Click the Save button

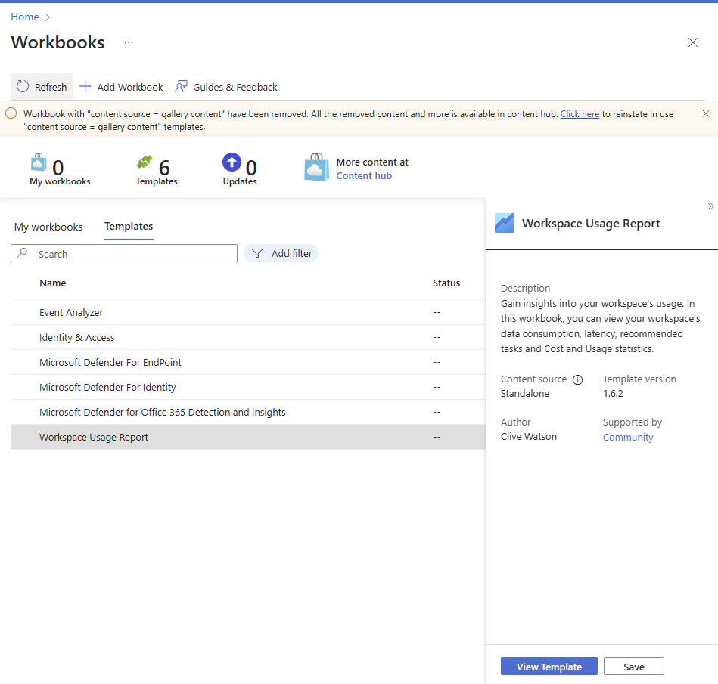634,667
